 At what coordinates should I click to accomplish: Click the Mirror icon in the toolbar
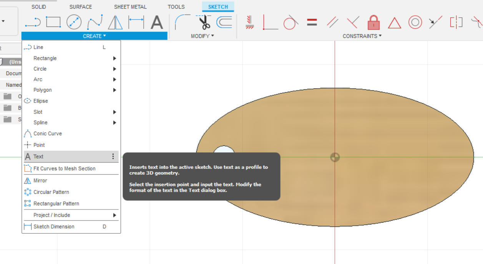coord(115,22)
